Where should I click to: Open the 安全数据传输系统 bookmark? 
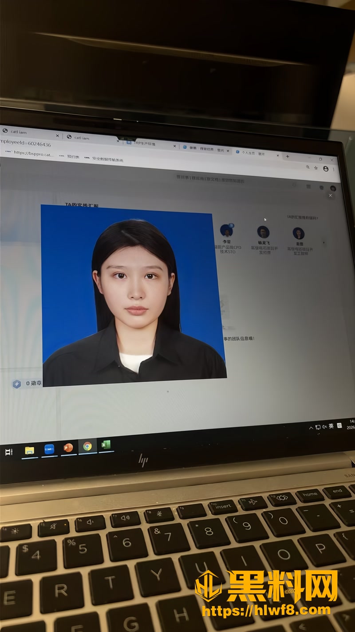coord(104,159)
